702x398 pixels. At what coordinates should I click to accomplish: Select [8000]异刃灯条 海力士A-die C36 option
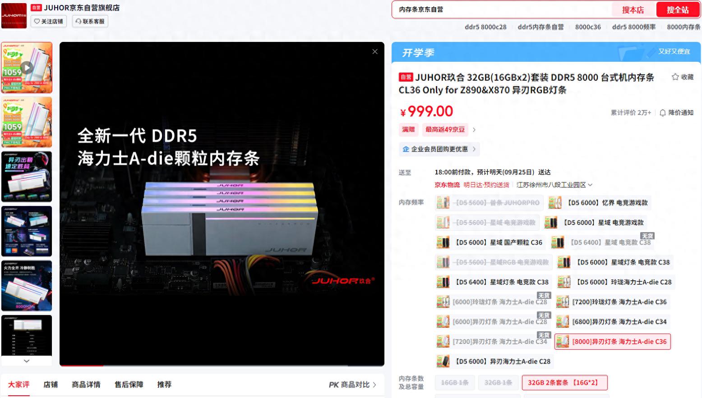click(x=613, y=342)
